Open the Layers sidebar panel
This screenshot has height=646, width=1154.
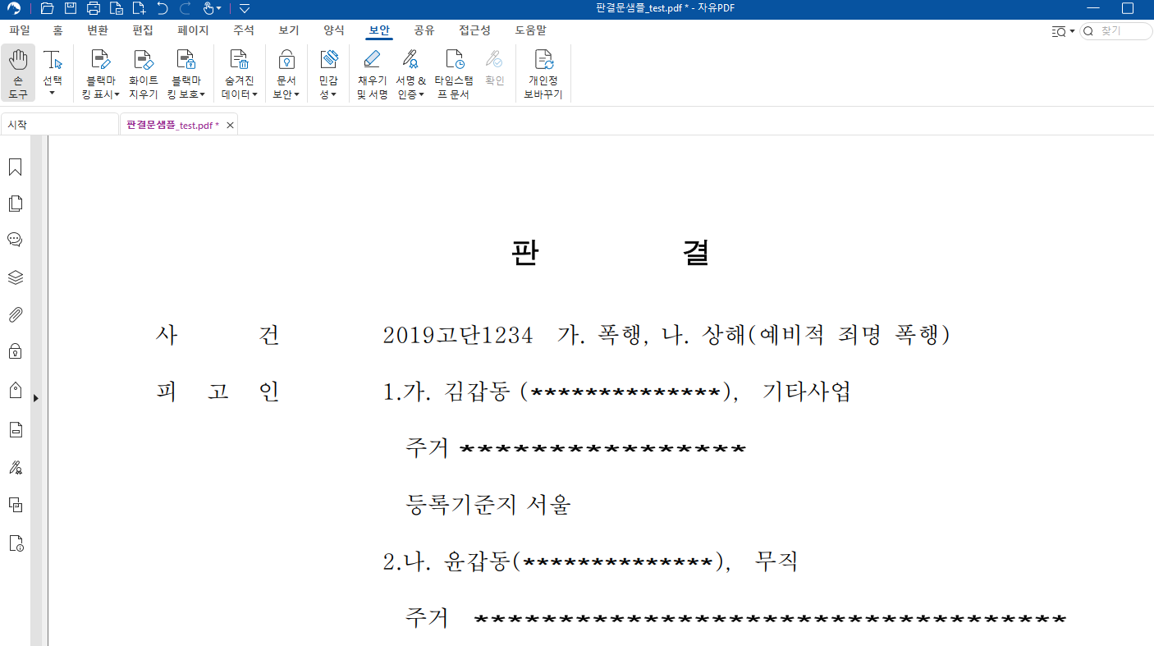[x=15, y=277]
